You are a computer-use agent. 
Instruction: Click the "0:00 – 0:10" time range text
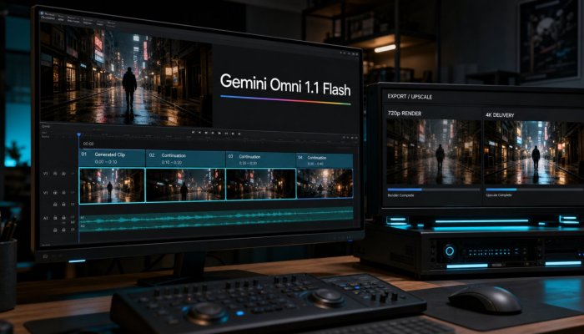(x=106, y=162)
